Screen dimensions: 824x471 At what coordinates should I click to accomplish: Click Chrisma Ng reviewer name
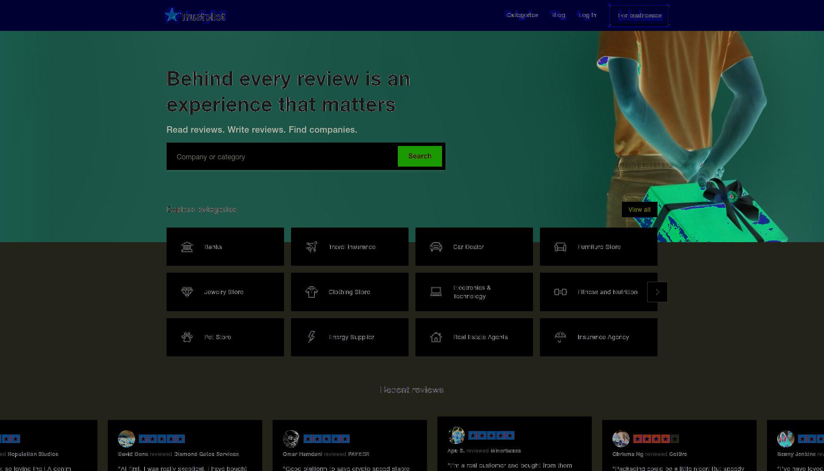pyautogui.click(x=628, y=454)
